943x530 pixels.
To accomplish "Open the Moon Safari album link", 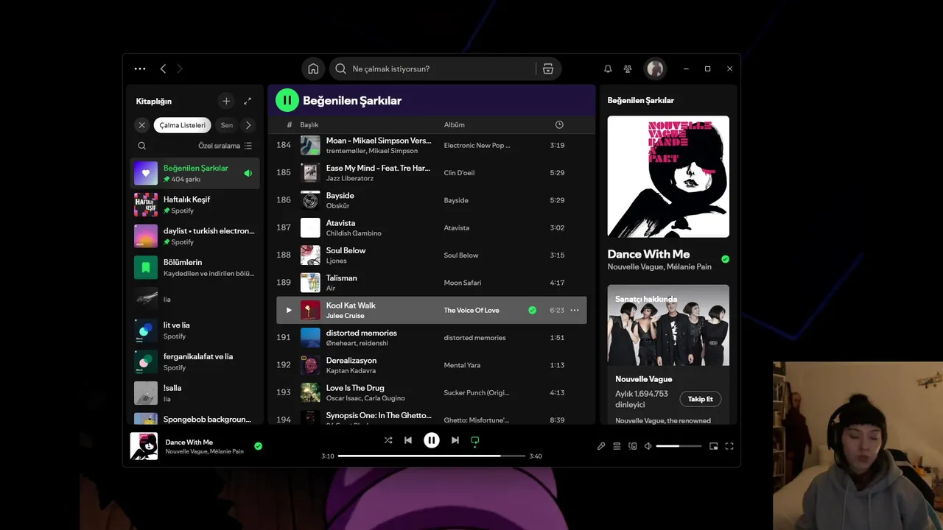I will coord(463,283).
